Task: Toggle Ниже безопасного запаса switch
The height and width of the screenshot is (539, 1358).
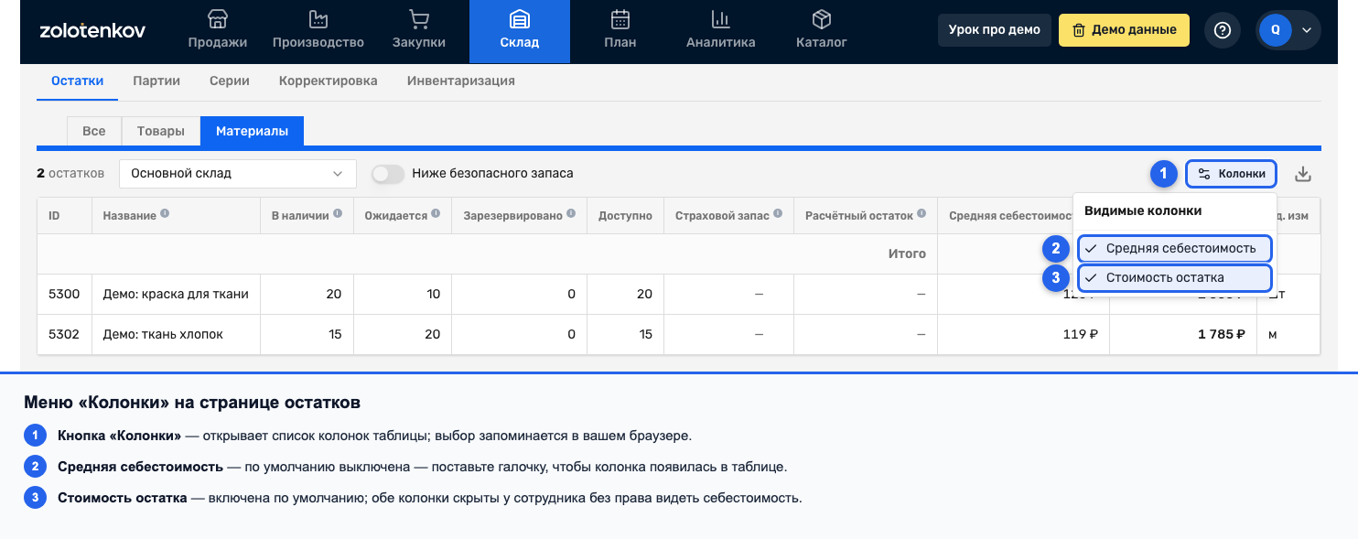Action: coord(387,173)
